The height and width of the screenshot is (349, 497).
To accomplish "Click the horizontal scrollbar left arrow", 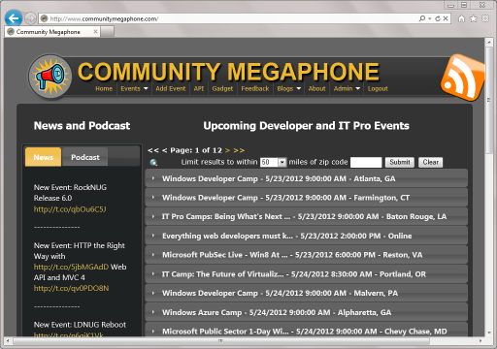I will tap(8, 340).
